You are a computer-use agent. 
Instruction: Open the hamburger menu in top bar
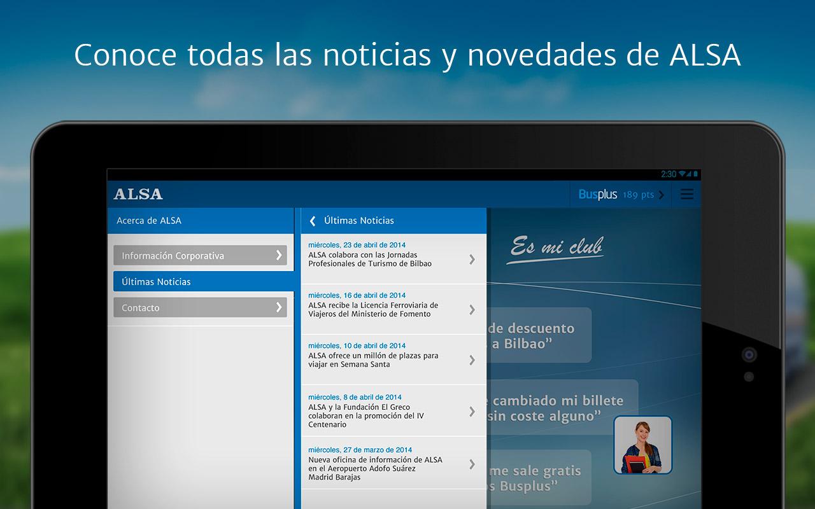pos(686,195)
